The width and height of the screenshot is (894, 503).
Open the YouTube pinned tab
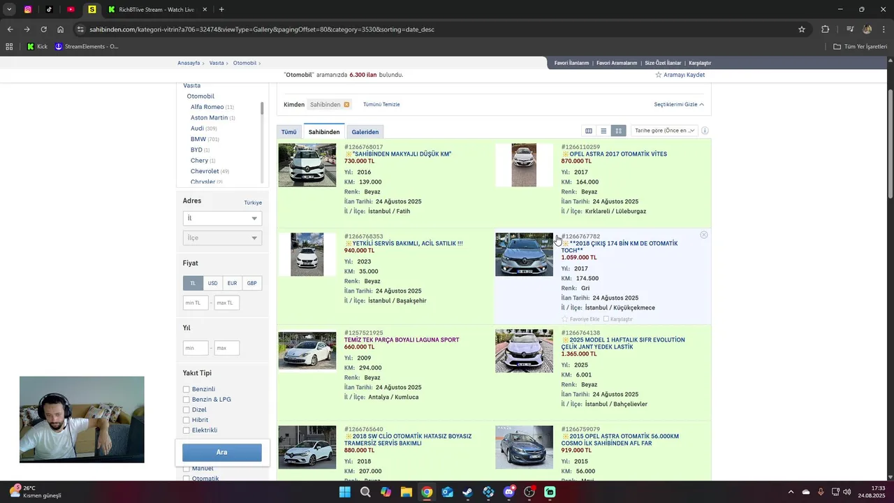point(71,10)
